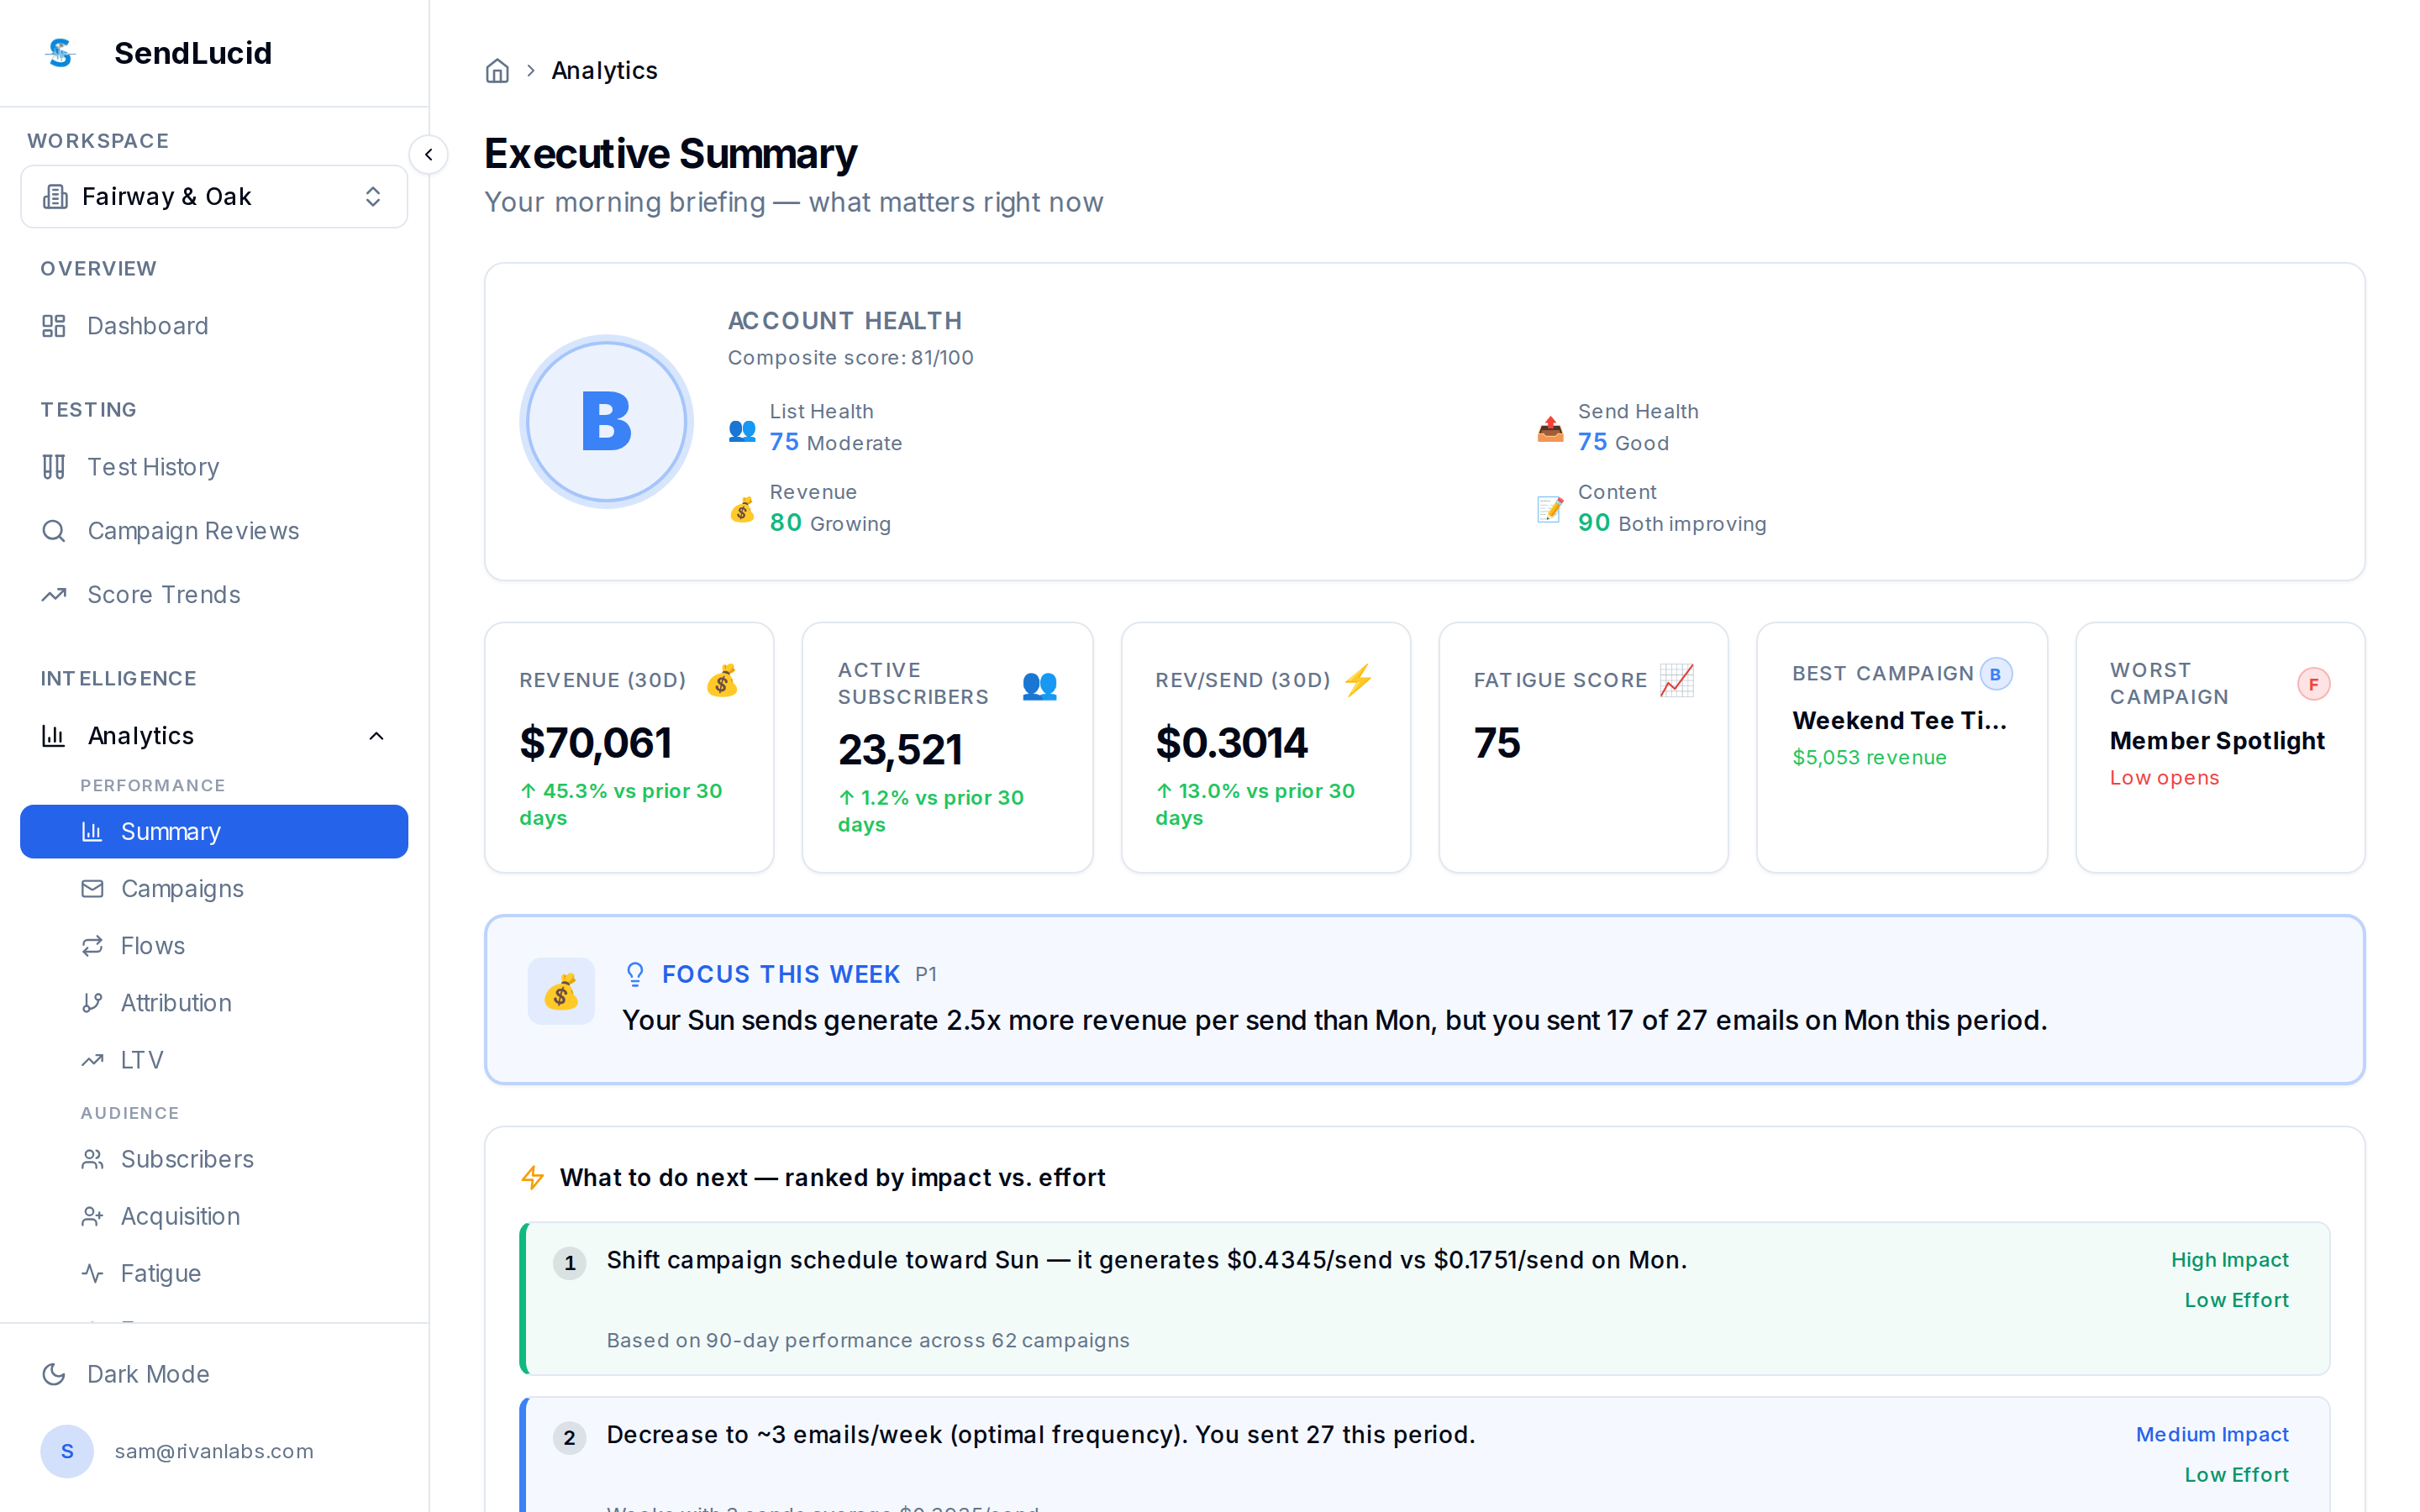Click the Test History icon
Viewport: 2420px width, 1512px height.
(54, 467)
